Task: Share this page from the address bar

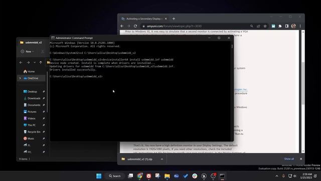Action: [x=258, y=26]
